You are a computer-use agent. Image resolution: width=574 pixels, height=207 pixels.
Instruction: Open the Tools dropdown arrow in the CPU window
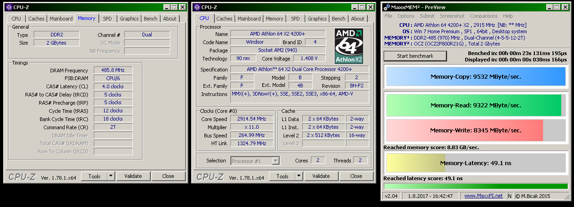tap(299, 176)
